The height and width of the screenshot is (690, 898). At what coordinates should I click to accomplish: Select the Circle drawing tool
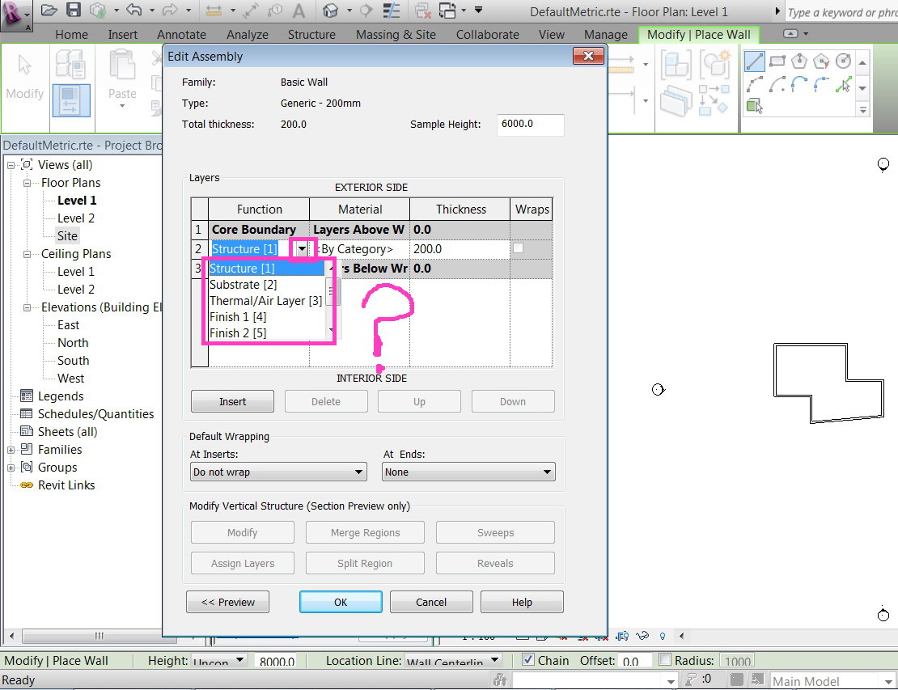(x=844, y=59)
